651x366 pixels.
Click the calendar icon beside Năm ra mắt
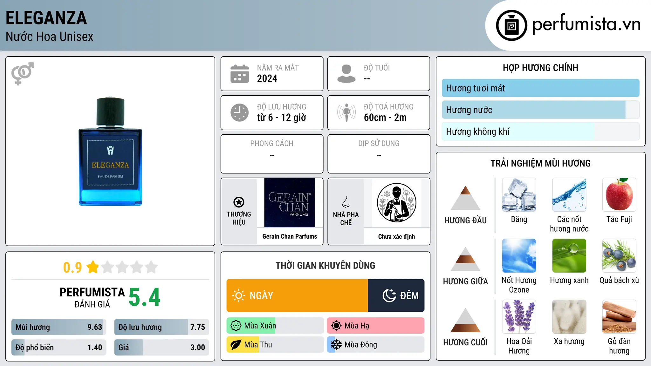(239, 74)
